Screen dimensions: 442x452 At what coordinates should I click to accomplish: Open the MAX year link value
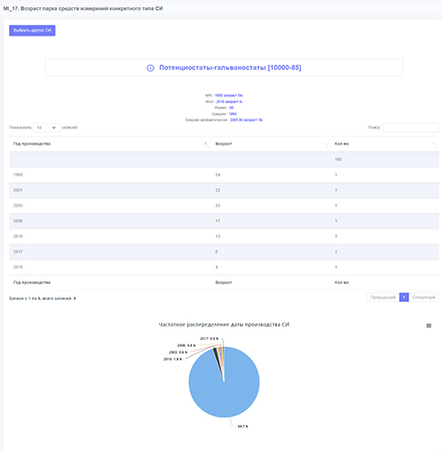(230, 101)
